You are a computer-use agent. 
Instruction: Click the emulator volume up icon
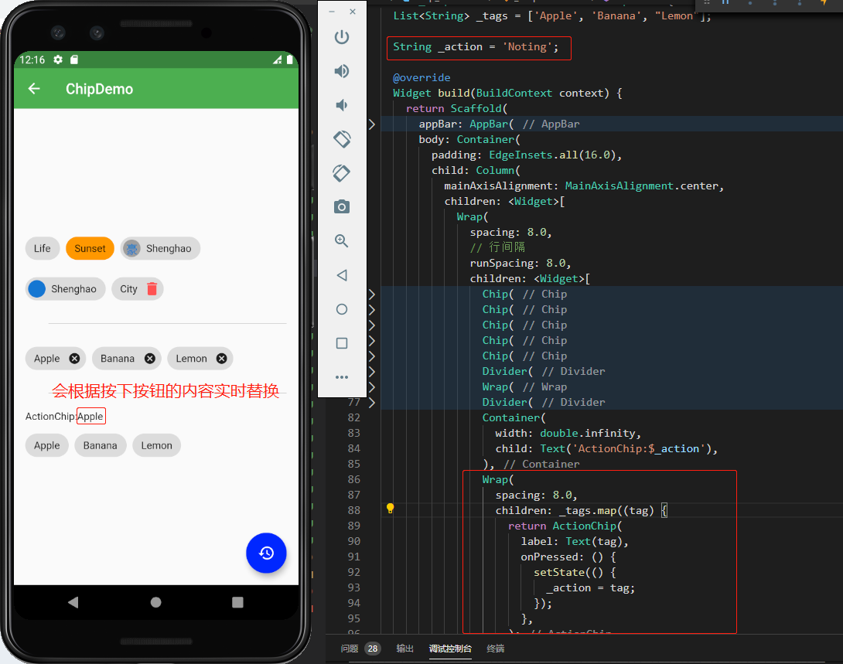[342, 71]
